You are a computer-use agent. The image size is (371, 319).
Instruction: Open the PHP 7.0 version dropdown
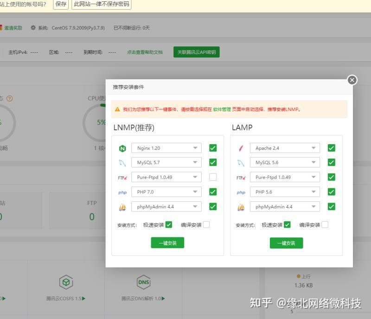click(166, 191)
